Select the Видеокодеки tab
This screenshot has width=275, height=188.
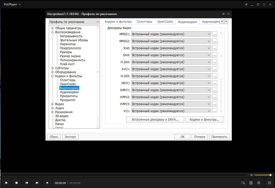tap(187, 22)
